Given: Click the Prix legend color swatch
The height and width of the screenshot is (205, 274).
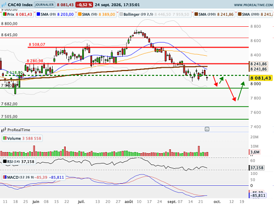Looking at the screenshot, I should click(x=4, y=14).
